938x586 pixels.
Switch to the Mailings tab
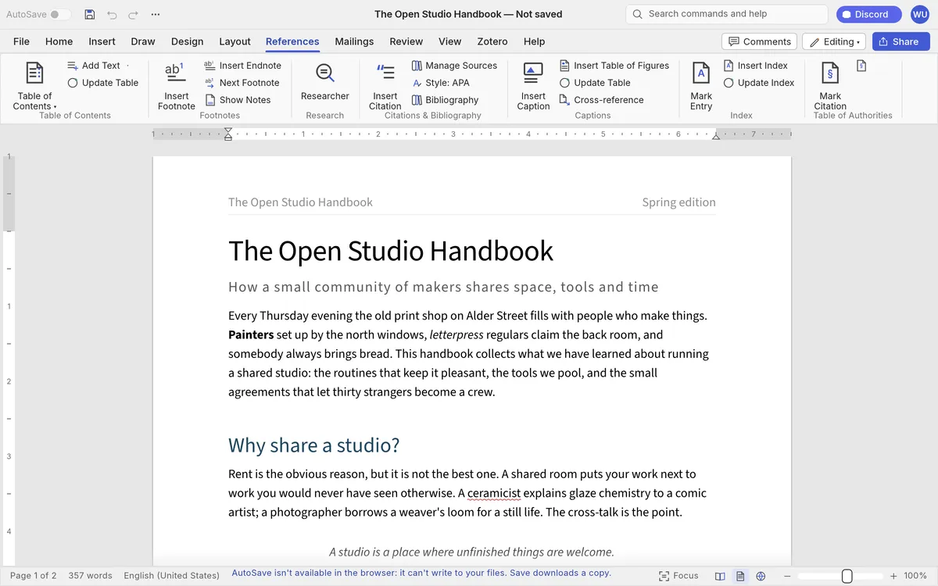point(354,41)
